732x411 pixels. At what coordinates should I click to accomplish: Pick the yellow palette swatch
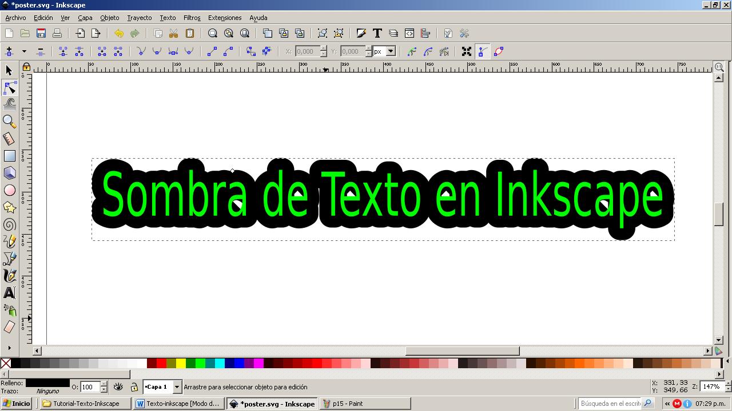click(181, 363)
